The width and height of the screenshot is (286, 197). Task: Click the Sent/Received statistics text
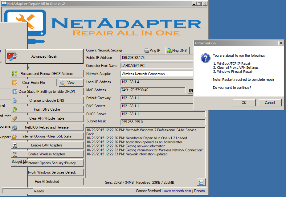point(140,183)
